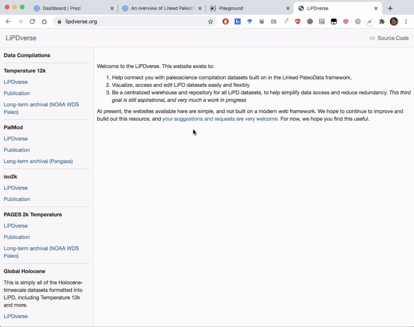Open the LiPDverse link under PalMod
Screen dimensions: 414x327
(16, 139)
